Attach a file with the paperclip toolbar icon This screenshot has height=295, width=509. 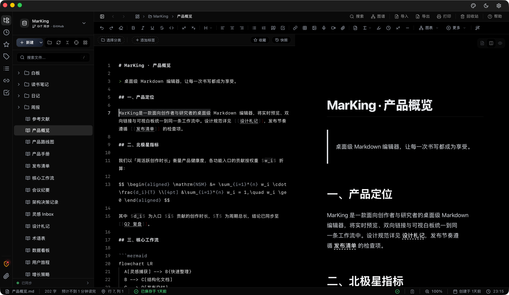coord(343,28)
